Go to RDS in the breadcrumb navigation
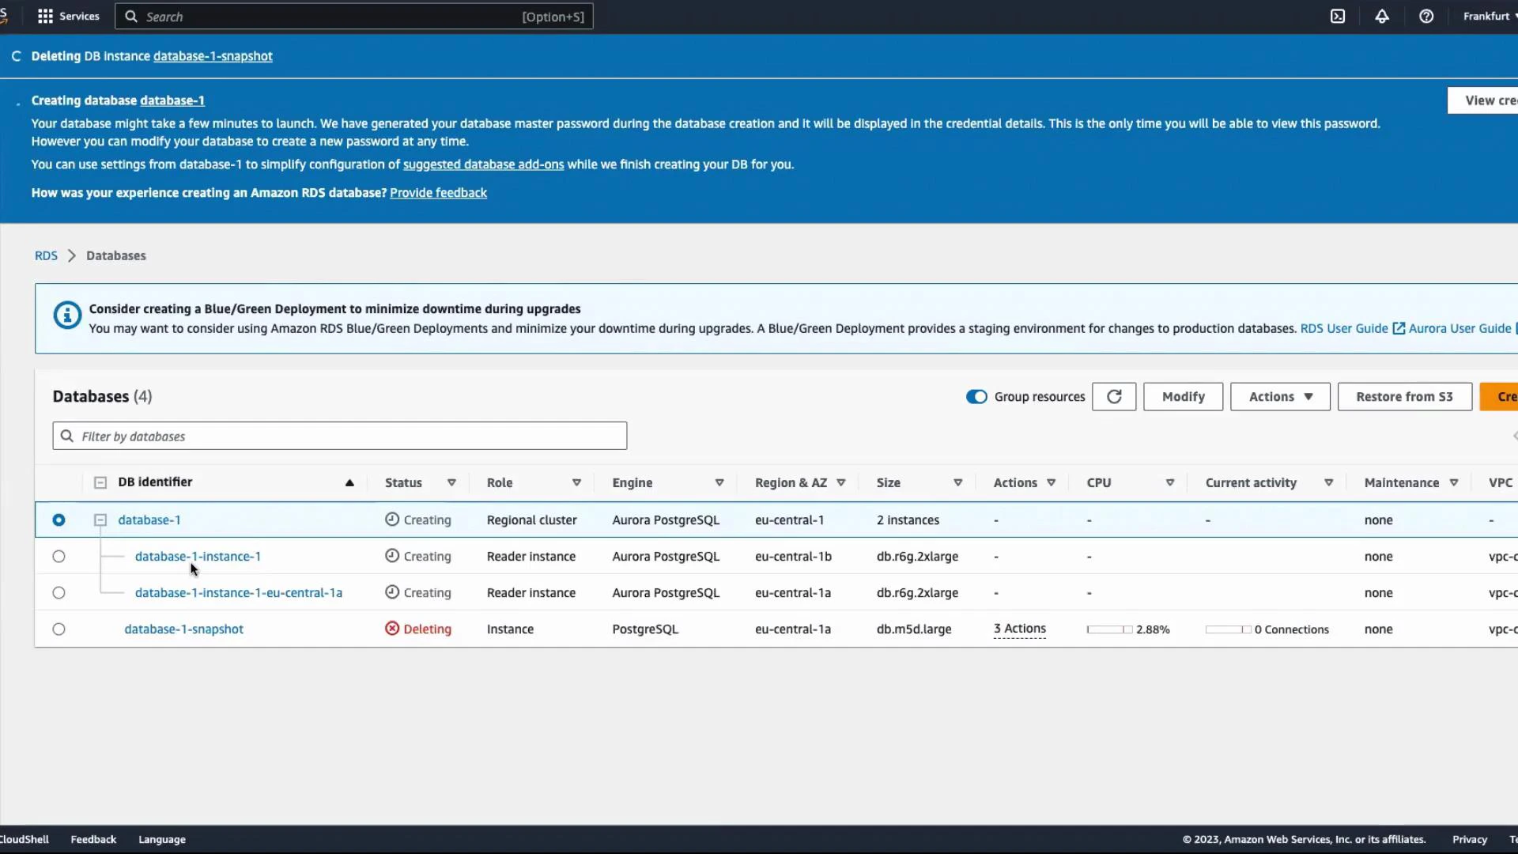1518x854 pixels. pos(46,255)
